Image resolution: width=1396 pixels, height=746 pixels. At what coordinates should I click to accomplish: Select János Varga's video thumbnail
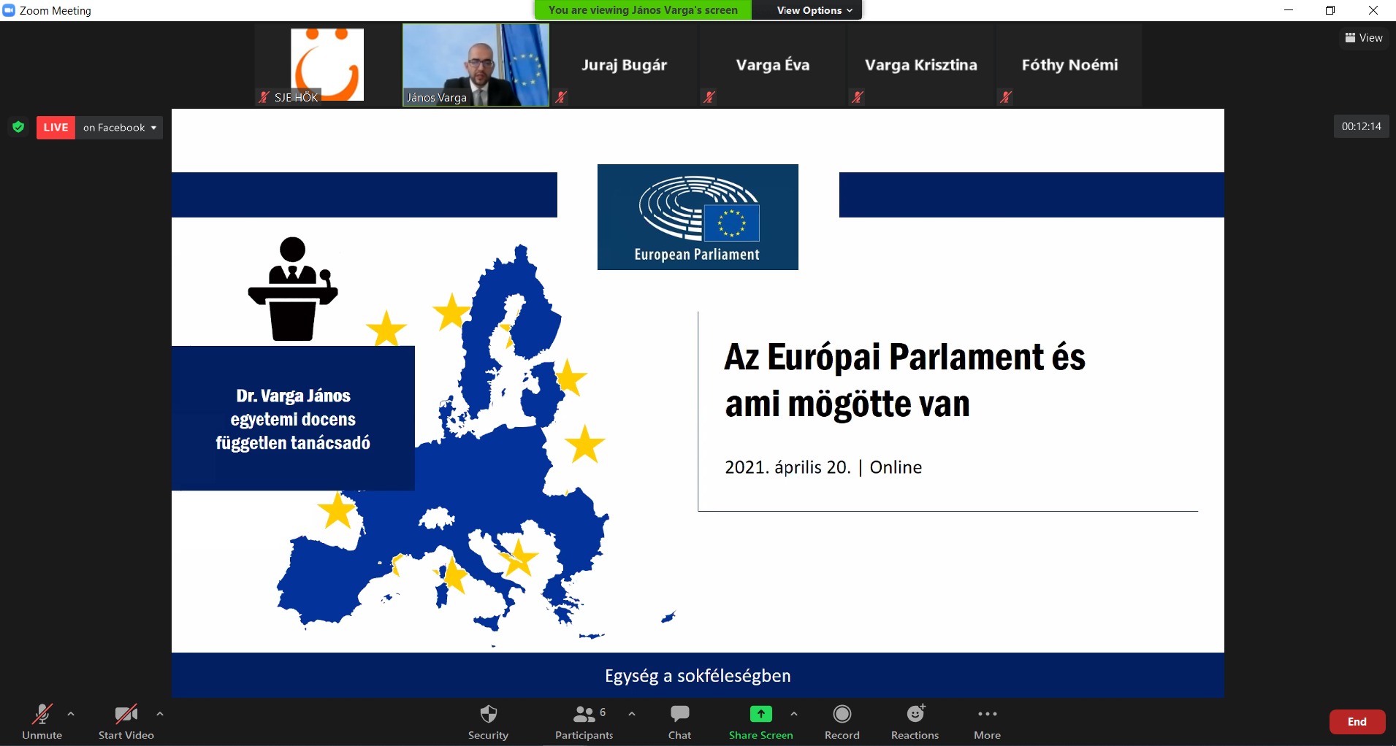point(476,65)
